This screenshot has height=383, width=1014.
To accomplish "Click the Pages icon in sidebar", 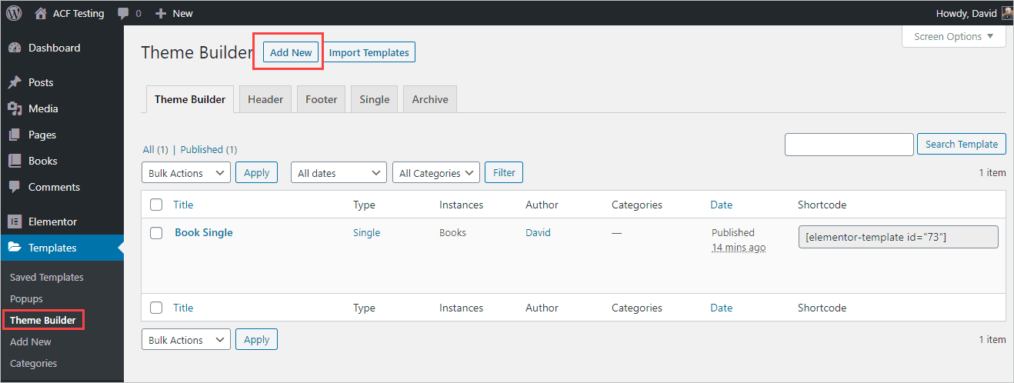I will click(x=15, y=135).
